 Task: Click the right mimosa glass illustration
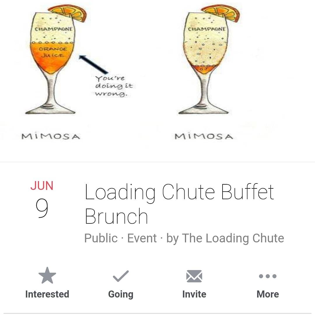pos(207,60)
